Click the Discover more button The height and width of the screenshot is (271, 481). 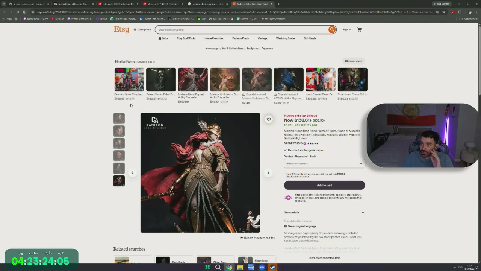(x=354, y=61)
